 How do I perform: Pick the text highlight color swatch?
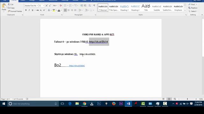pyautogui.click(x=54, y=10)
